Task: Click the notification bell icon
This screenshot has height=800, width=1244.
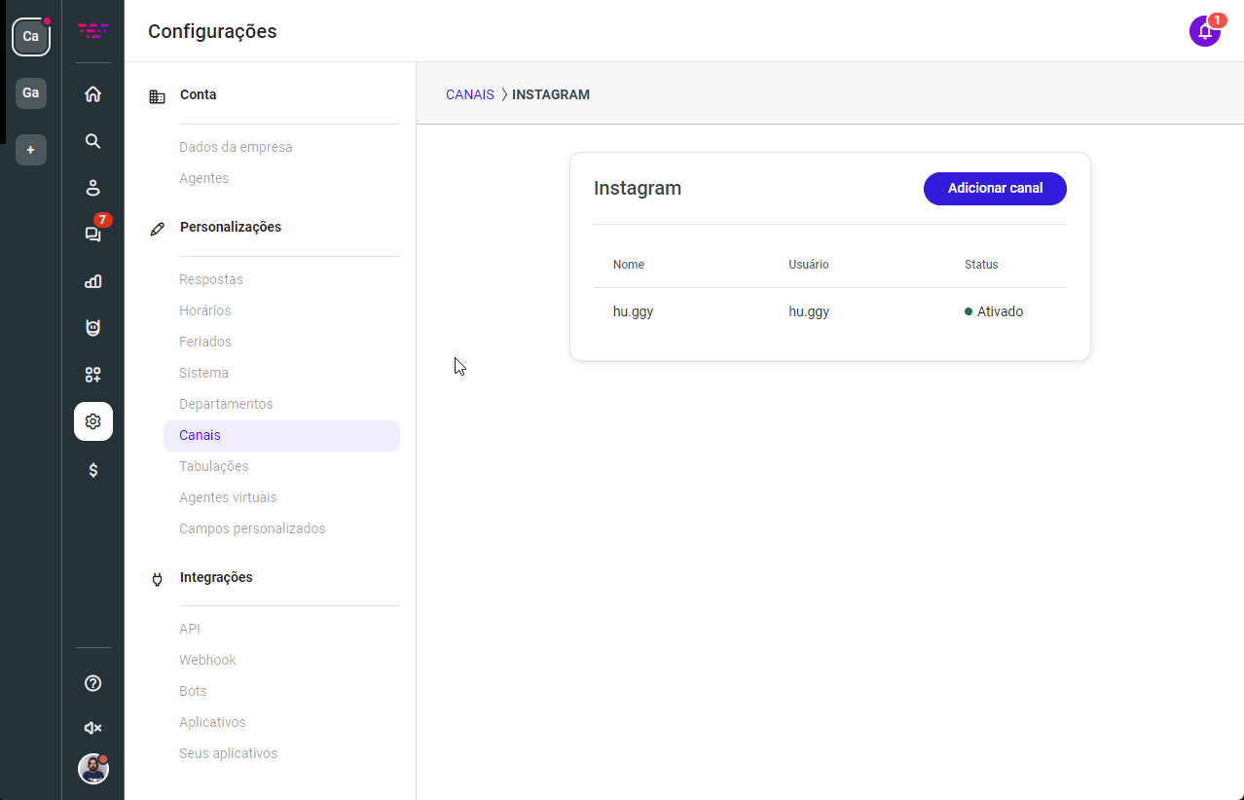Action: tap(1205, 31)
